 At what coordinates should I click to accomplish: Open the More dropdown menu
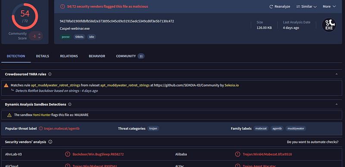point(329,6)
